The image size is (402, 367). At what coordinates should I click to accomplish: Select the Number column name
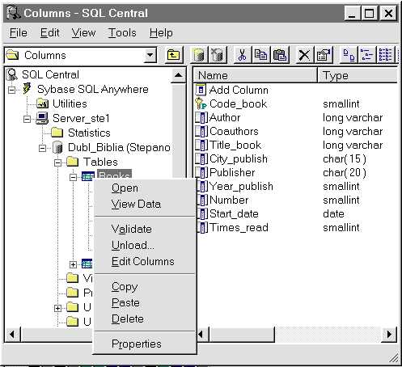coord(229,200)
